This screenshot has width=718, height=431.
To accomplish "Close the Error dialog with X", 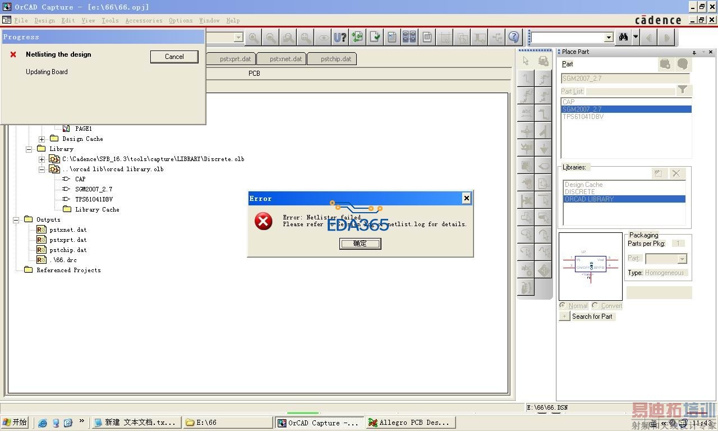I will [x=466, y=198].
